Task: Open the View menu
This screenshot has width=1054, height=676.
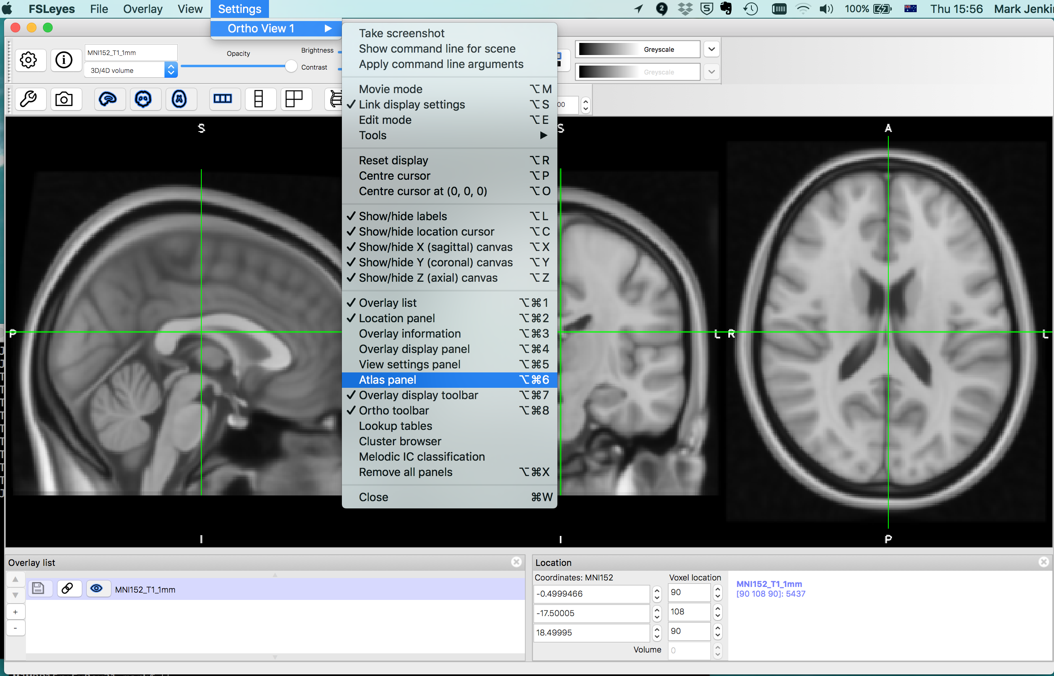Action: click(190, 9)
